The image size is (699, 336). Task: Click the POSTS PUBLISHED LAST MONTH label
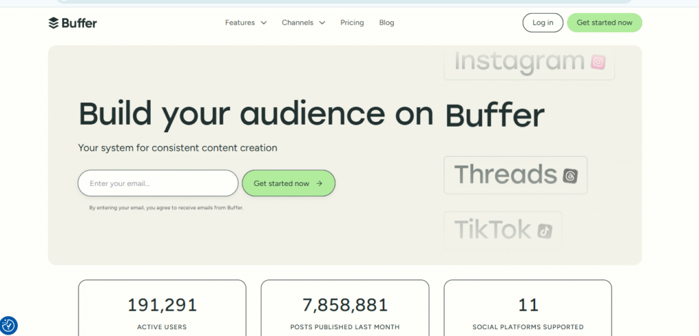pyautogui.click(x=345, y=327)
